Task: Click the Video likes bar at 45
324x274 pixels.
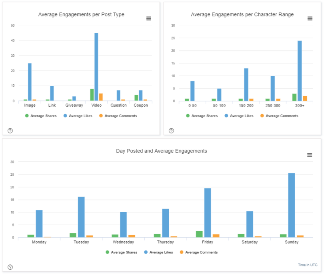Action: (x=96, y=67)
